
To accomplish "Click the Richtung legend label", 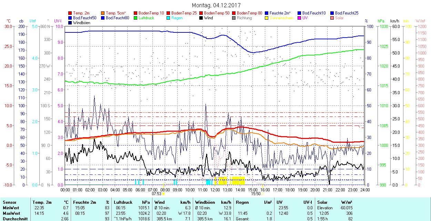I will click(244, 18).
